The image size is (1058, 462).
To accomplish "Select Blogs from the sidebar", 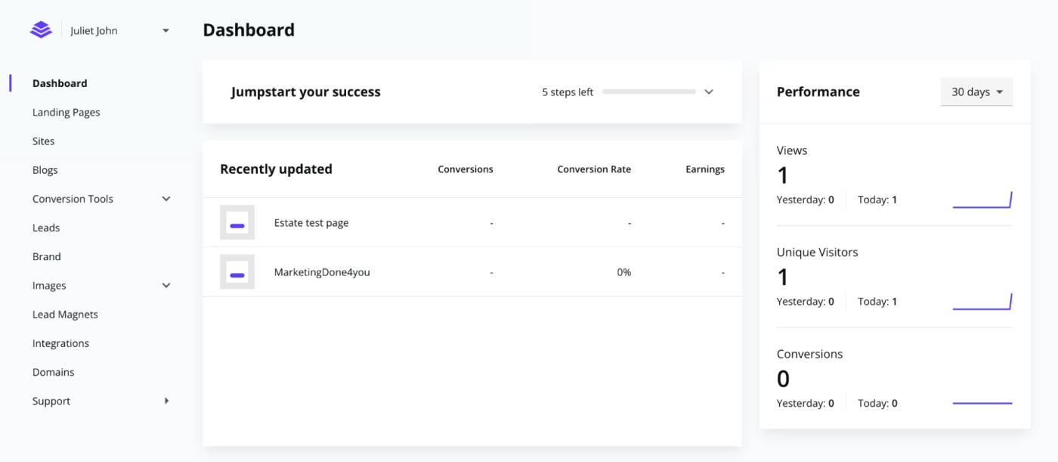I will 45,170.
